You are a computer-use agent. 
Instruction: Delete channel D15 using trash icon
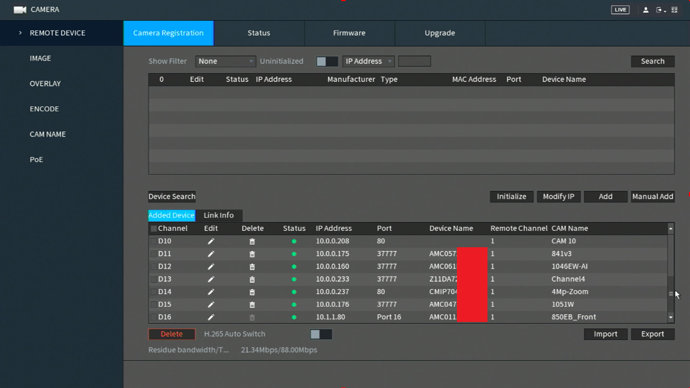click(x=252, y=305)
